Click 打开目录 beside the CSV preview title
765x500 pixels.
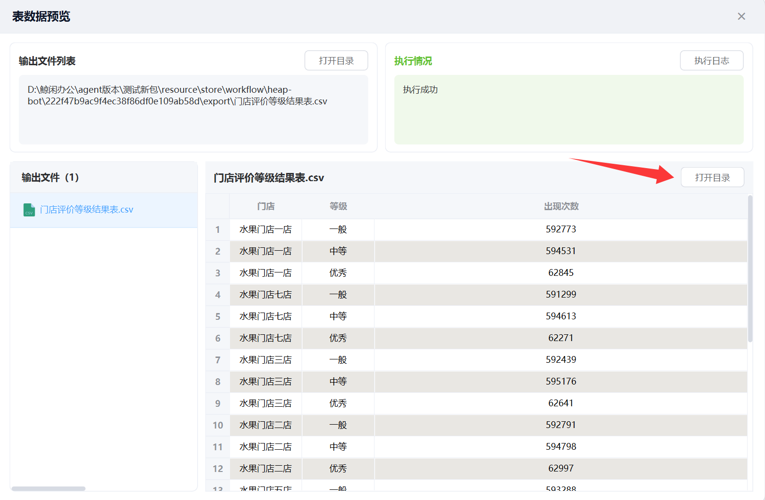[x=712, y=178]
